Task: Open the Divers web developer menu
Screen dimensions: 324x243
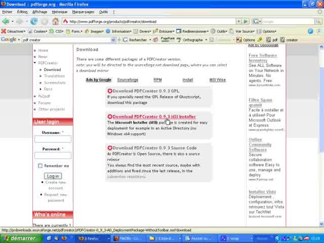Action: coord(142,31)
